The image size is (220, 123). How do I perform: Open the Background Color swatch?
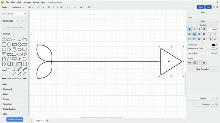(213, 49)
